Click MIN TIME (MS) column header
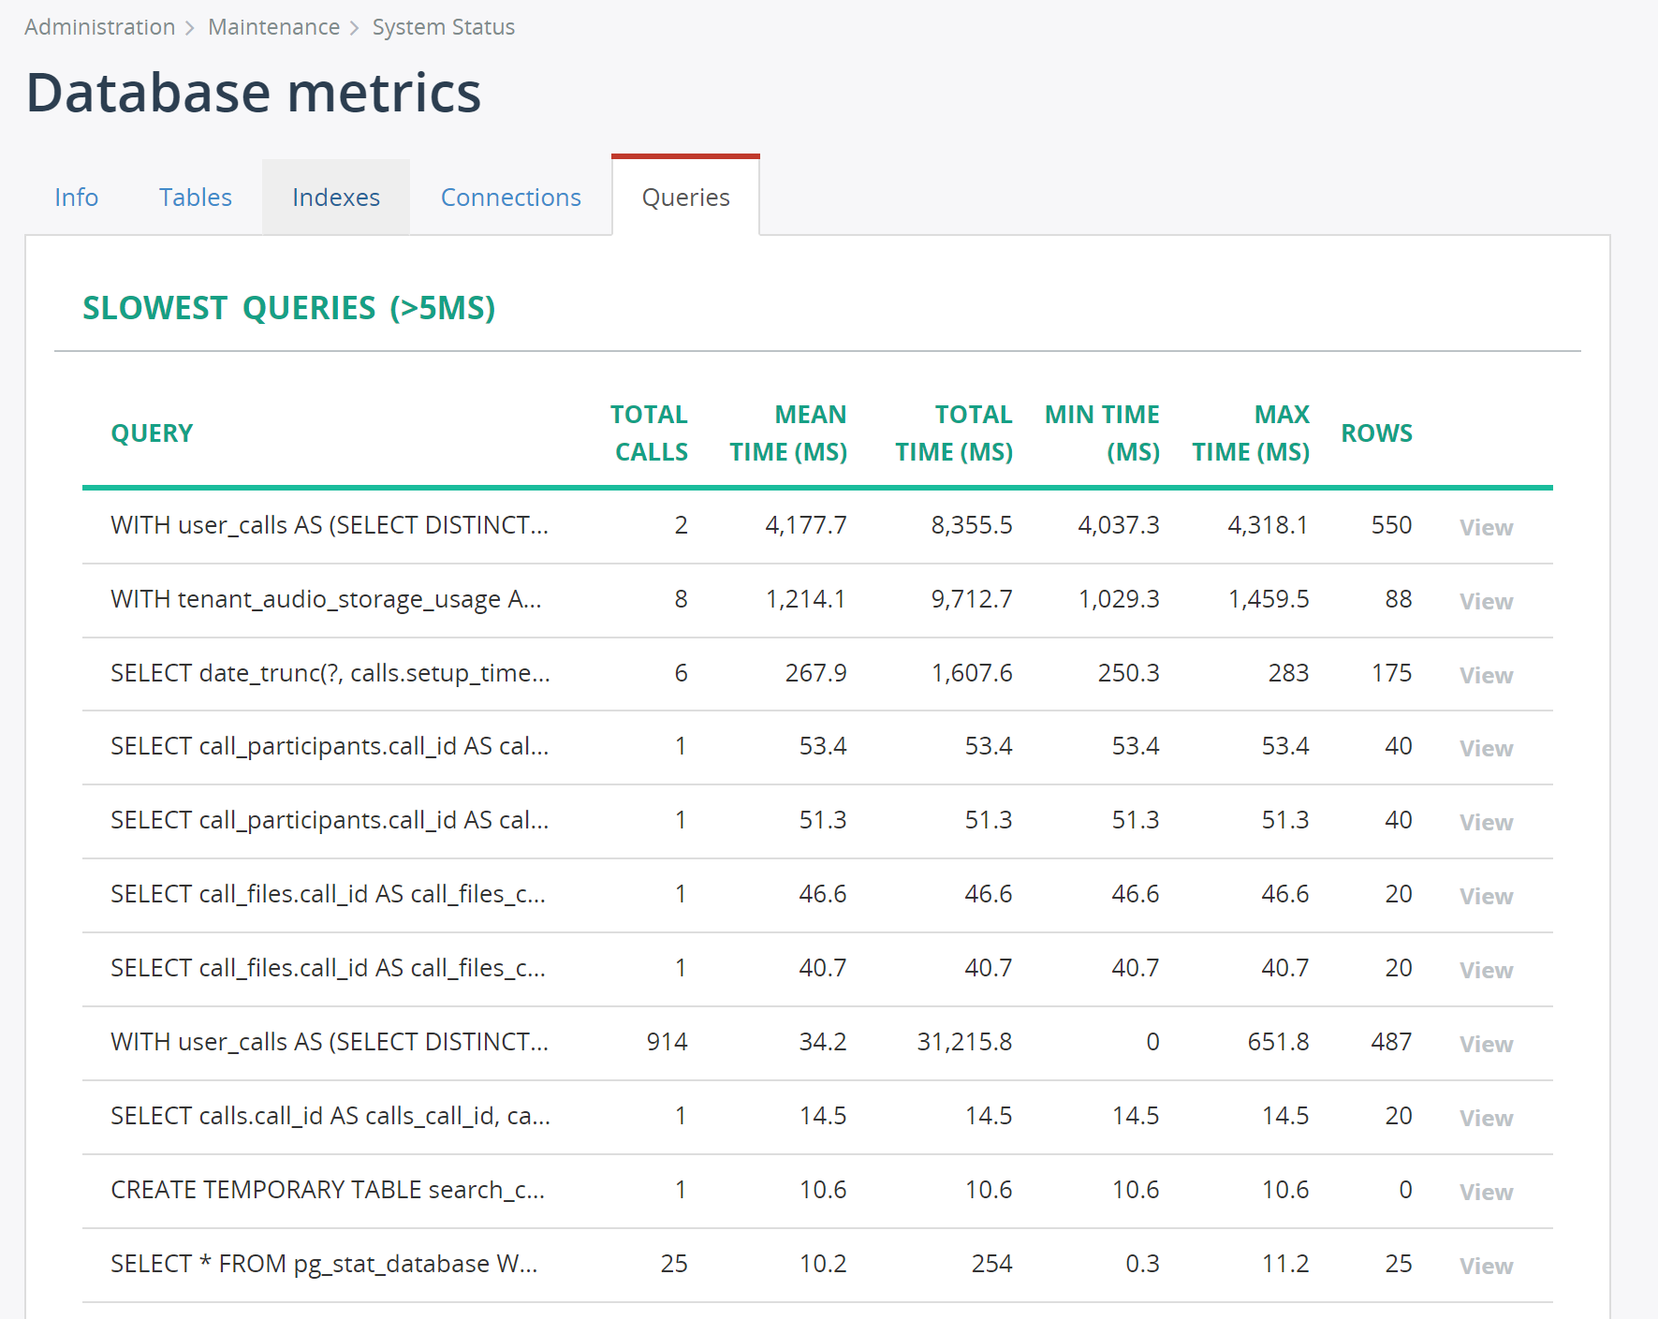 [x=1102, y=433]
